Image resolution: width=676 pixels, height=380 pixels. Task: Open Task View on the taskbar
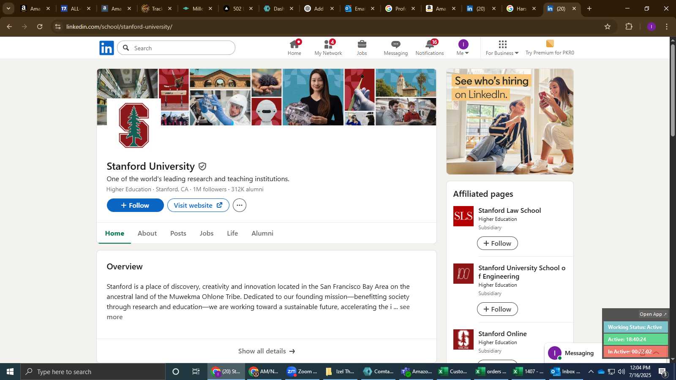point(196,372)
